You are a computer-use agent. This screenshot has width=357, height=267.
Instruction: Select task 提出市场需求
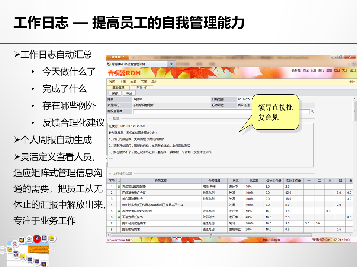click(229, 229)
